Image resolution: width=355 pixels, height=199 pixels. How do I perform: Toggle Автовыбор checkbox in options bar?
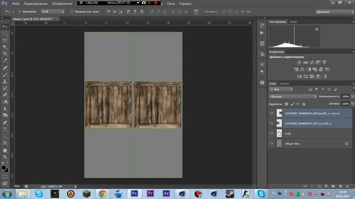coord(19,12)
